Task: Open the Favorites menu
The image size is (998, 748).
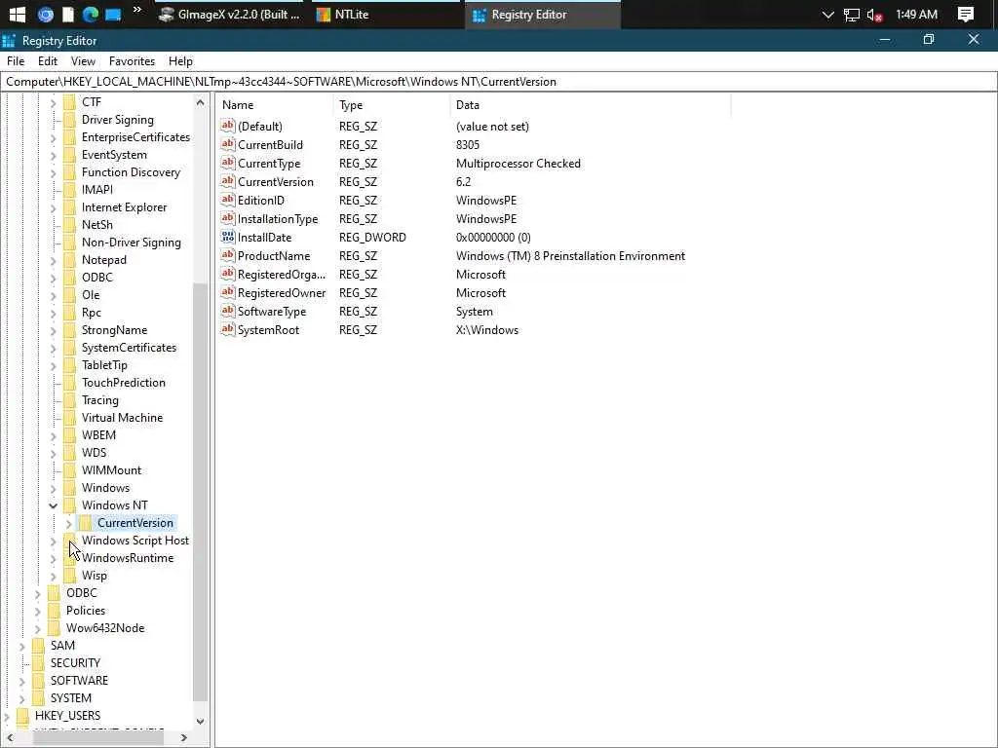Action: coord(132,61)
